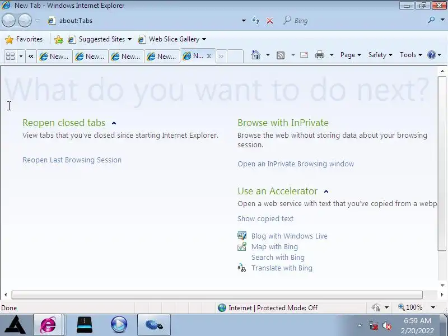
Task: Open the Home button dropdown arrow
Action: (268, 55)
